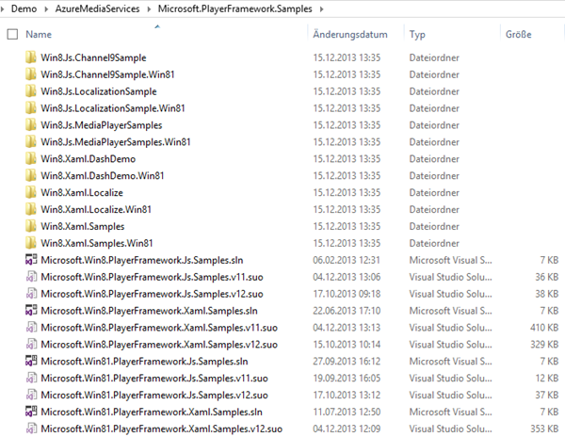The height and width of the screenshot is (437, 565).
Task: Click folder icon of Win8.Xaml.Samples.Win81
Action: 31,243
